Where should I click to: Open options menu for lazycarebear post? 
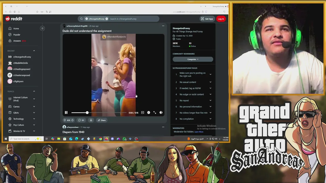pos(163,127)
